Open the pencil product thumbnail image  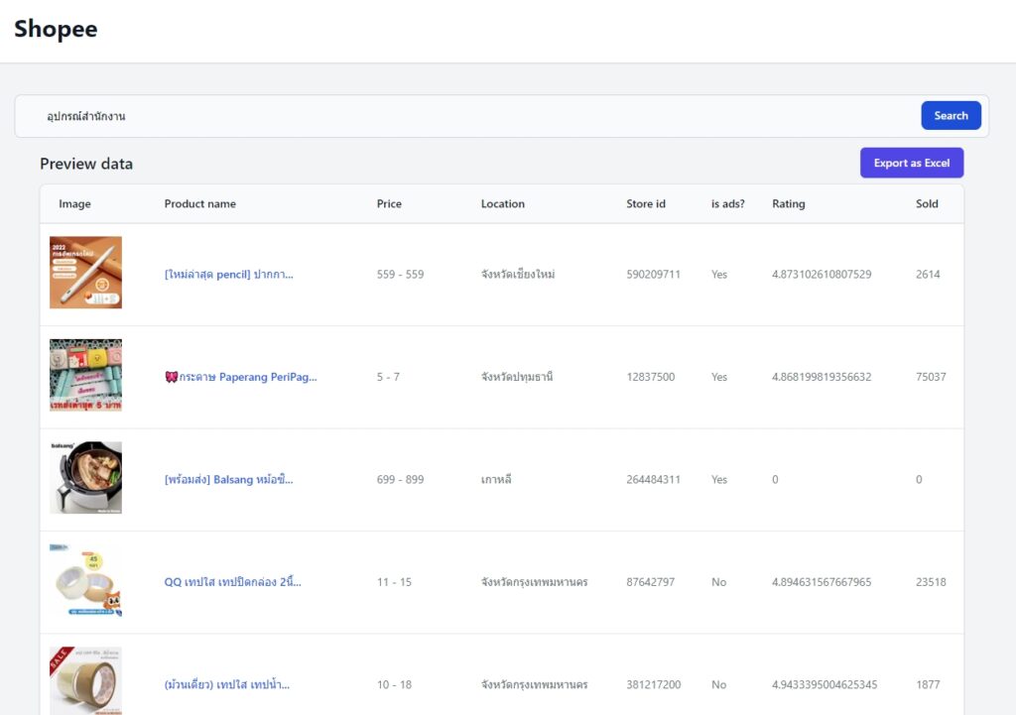click(x=85, y=273)
